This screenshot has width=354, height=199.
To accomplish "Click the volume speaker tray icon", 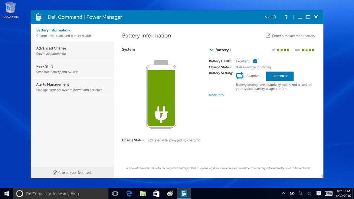I will (x=310, y=193).
